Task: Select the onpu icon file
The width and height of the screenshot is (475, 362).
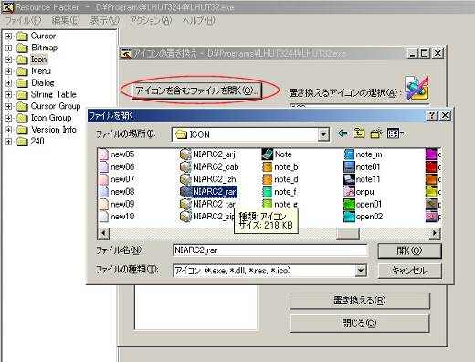Action: pos(359,192)
